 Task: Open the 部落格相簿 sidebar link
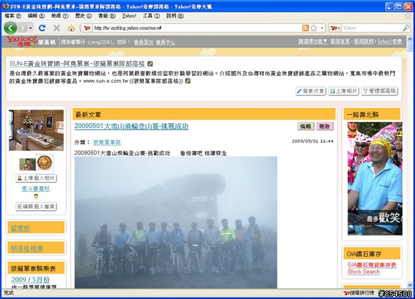pyautogui.click(x=27, y=248)
